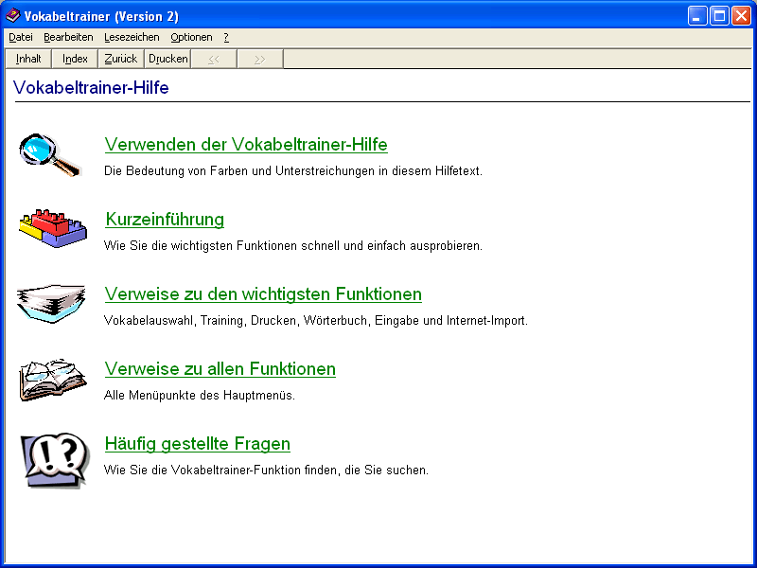Screen dimensions: 757x568
Task: Click the Index toolbar button
Action: pos(75,59)
